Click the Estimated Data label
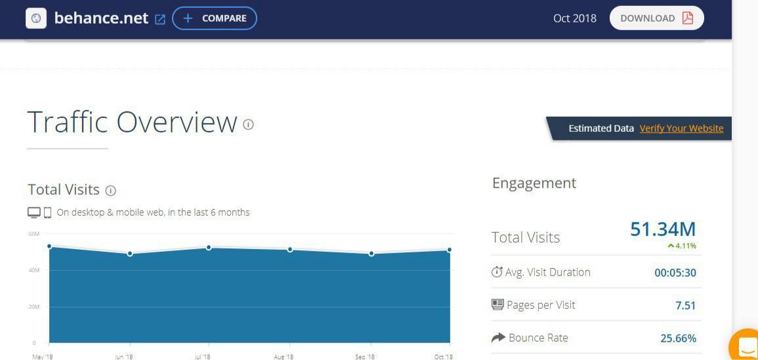Viewport: 758px width, 360px height. [x=601, y=129]
